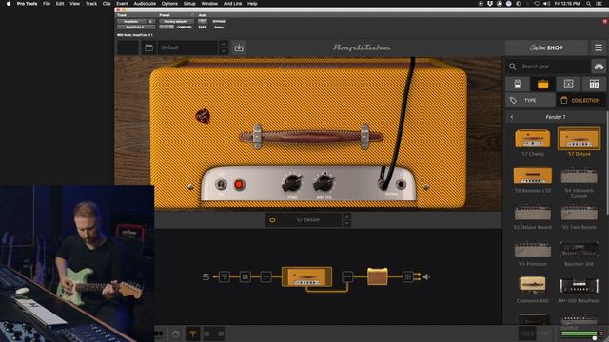Open the Setup menu
The width and height of the screenshot is (609, 342).
pyautogui.click(x=189, y=4)
